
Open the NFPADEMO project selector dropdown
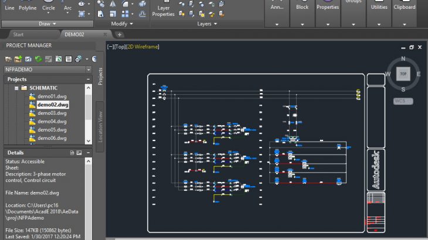(x=89, y=70)
